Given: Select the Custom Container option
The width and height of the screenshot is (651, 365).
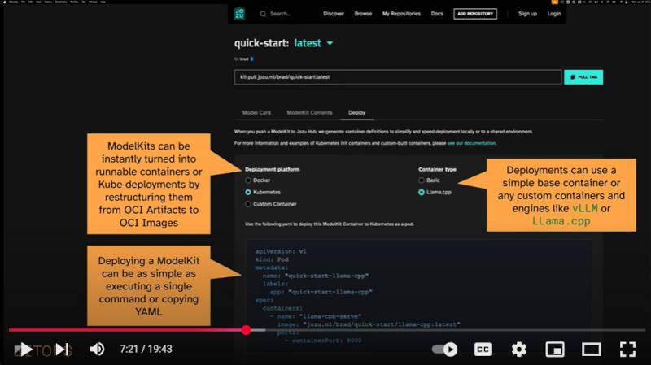Looking at the screenshot, I should tap(248, 204).
